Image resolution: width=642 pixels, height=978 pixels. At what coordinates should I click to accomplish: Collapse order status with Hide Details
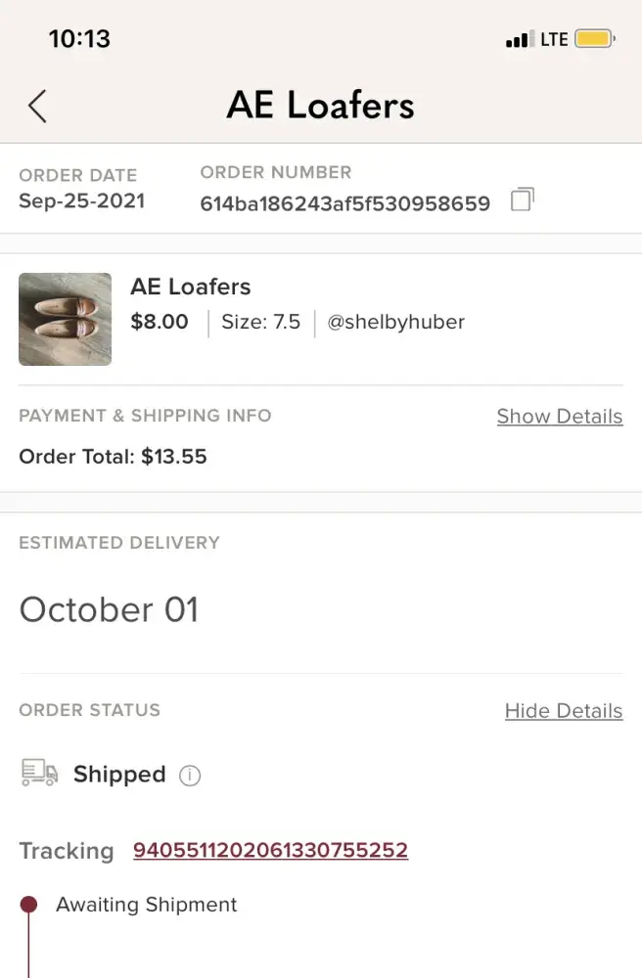coord(563,711)
